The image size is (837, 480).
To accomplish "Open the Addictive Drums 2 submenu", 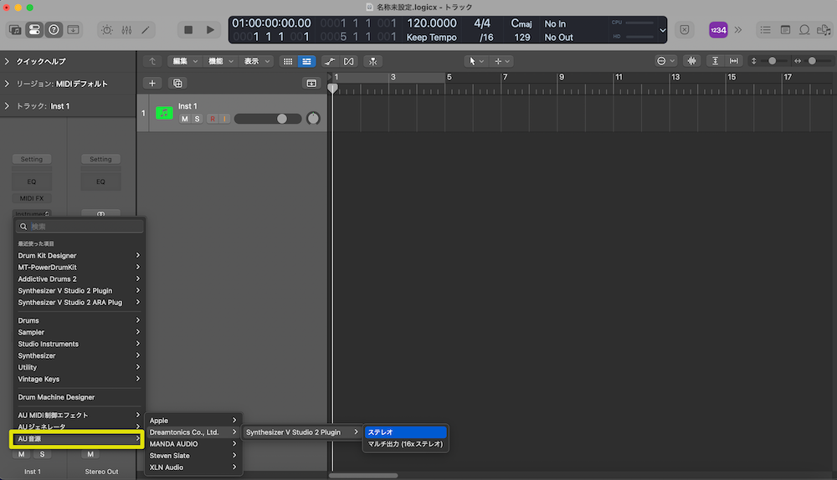I will click(x=79, y=279).
